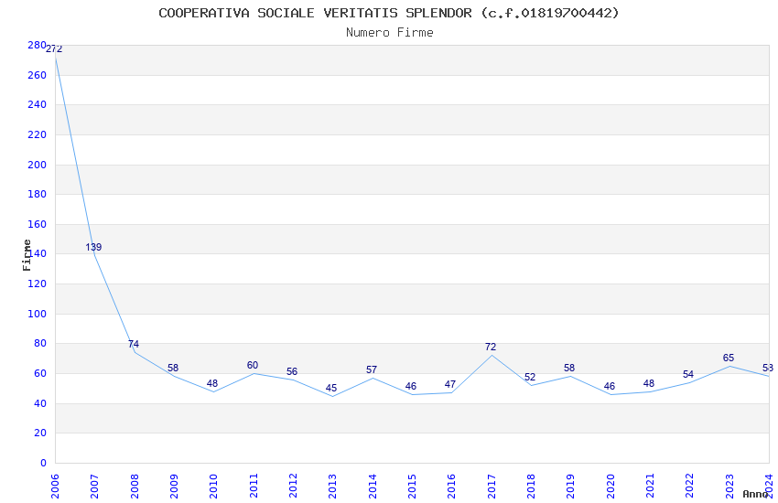This screenshot has height=503, width=778.
Task: Select the 2012 year label on x-axis
Action: click(x=293, y=485)
